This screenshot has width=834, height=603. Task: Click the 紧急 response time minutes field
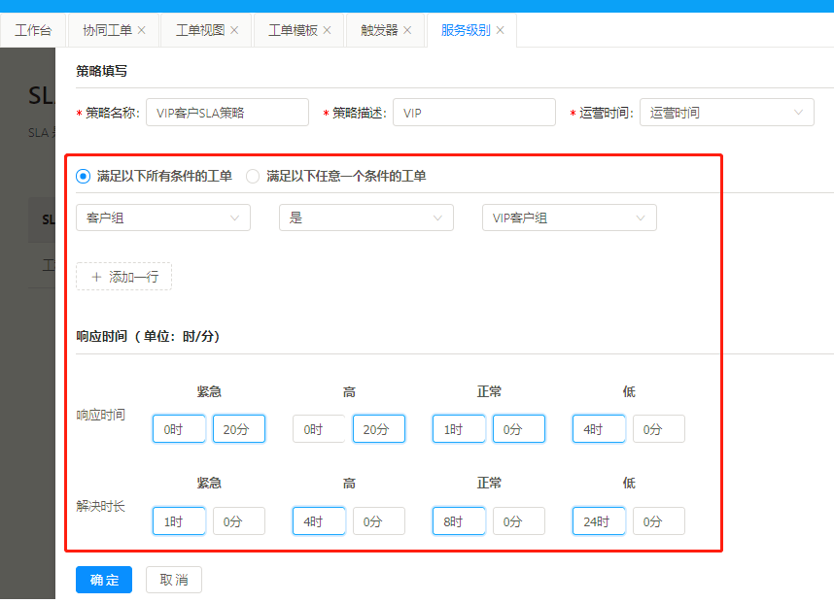(x=238, y=429)
